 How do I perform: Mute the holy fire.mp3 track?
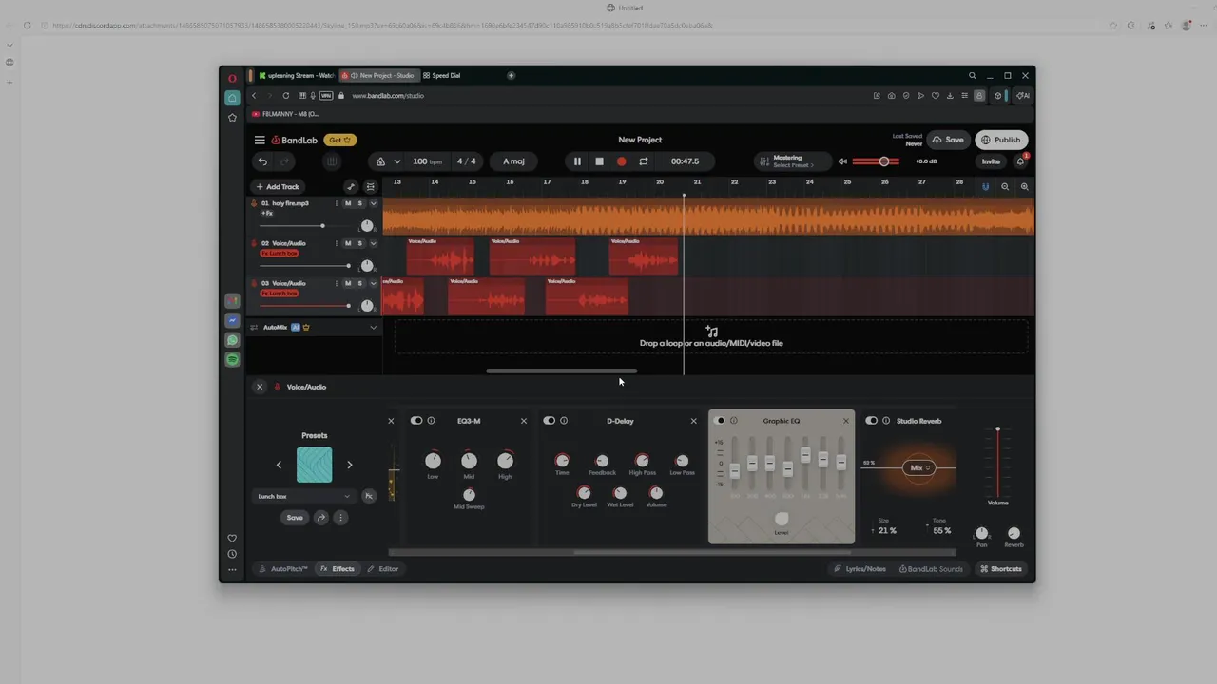click(348, 203)
